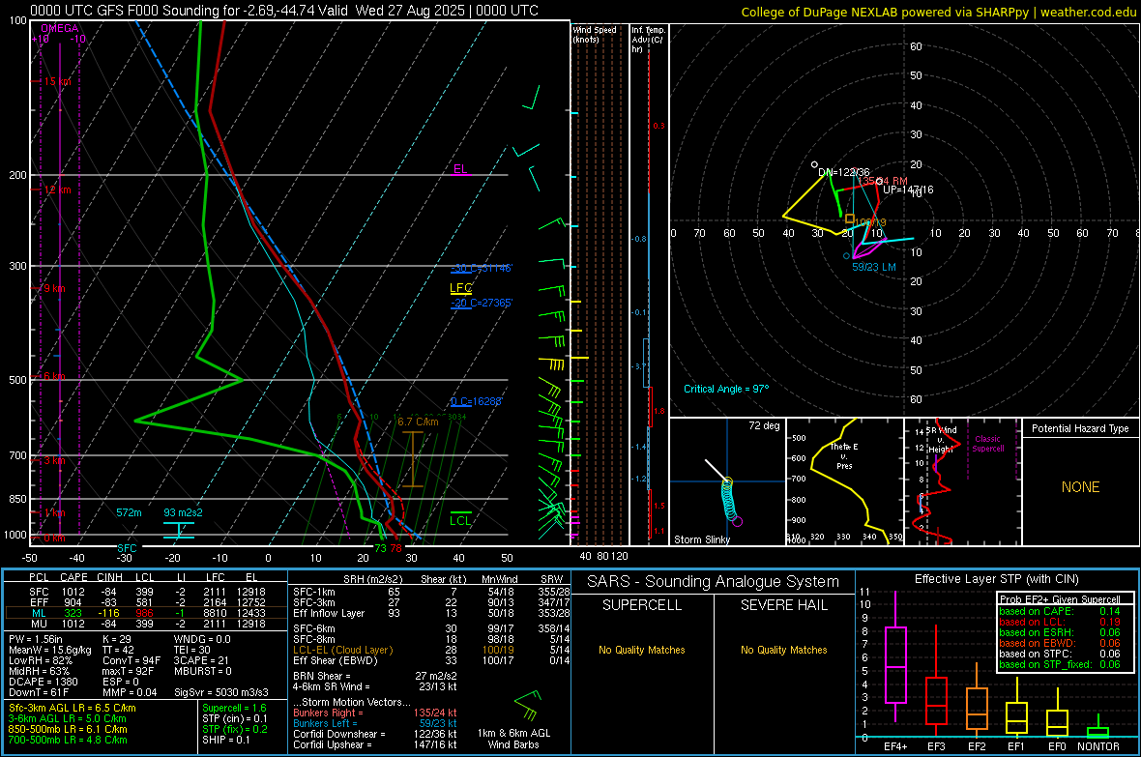Select the "59/23 LM" hodograph label
The height and width of the screenshot is (757, 1141).
(x=874, y=267)
